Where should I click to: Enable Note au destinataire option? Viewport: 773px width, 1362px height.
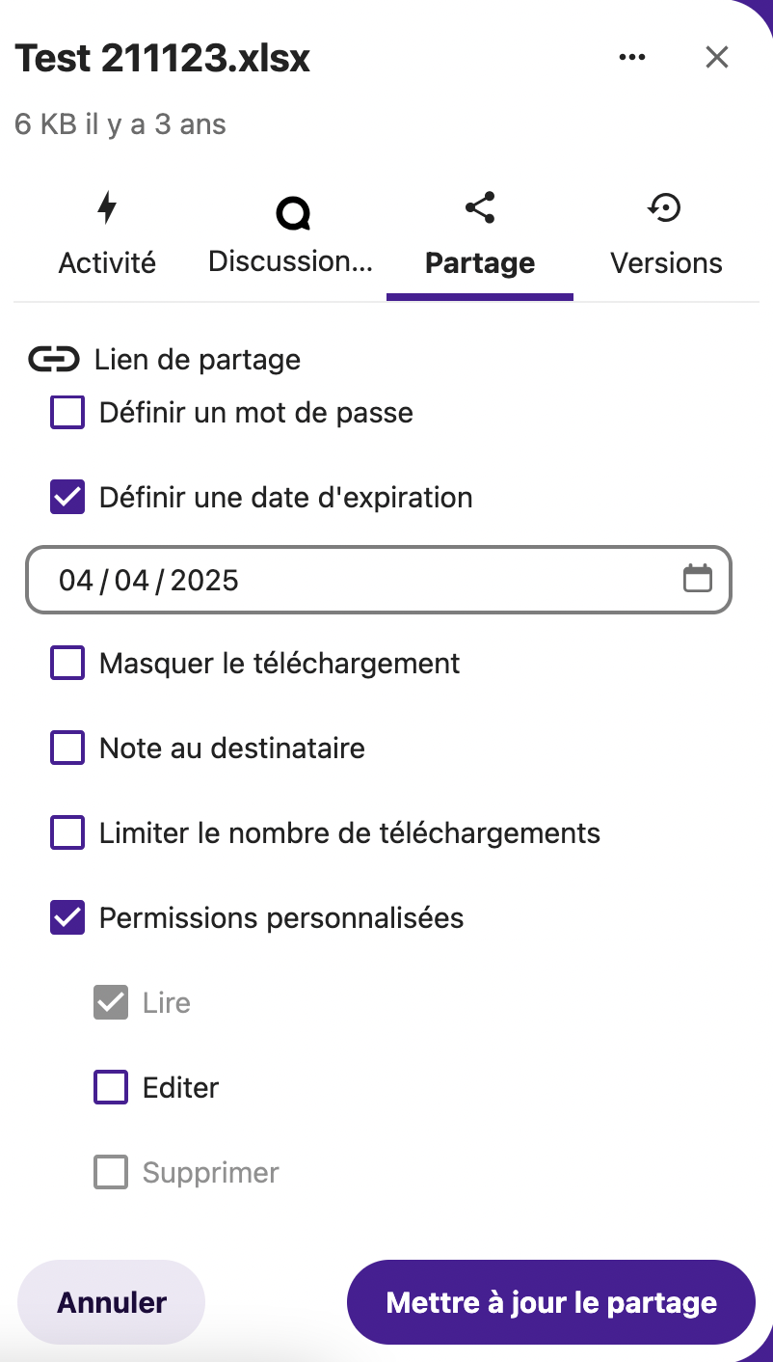click(x=67, y=749)
